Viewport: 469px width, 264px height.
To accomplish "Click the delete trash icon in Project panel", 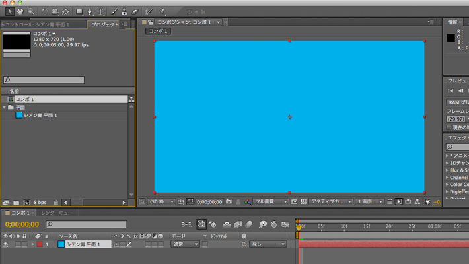I will coord(56,201).
